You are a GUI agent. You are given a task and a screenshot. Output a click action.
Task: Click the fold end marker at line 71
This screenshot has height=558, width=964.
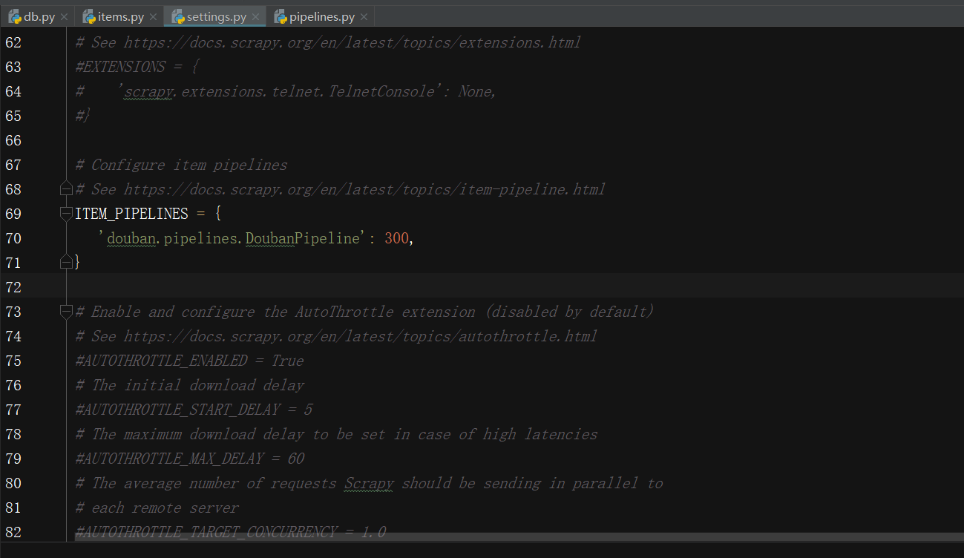[x=66, y=261]
